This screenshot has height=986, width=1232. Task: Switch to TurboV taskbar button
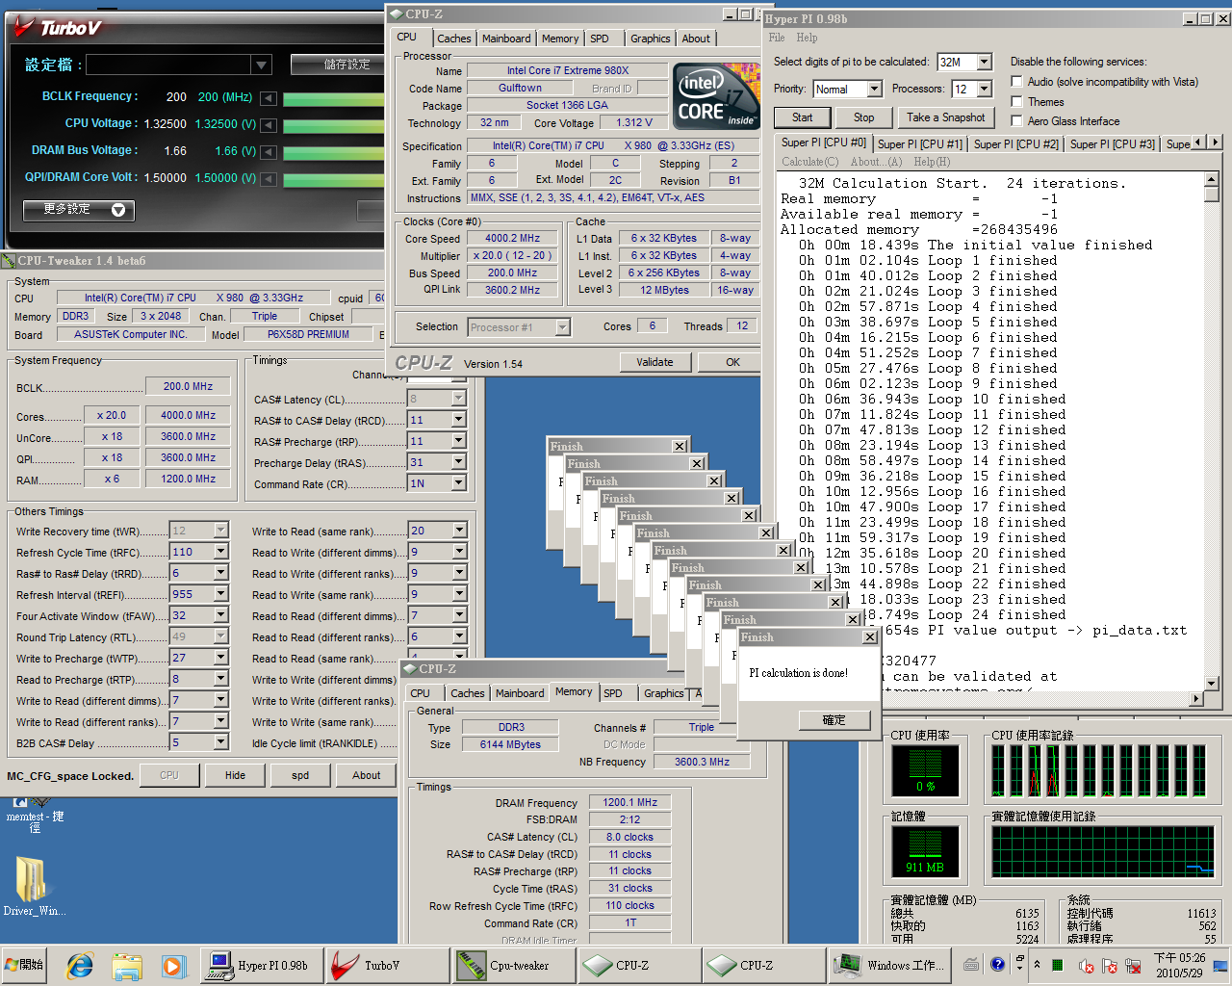387,965
